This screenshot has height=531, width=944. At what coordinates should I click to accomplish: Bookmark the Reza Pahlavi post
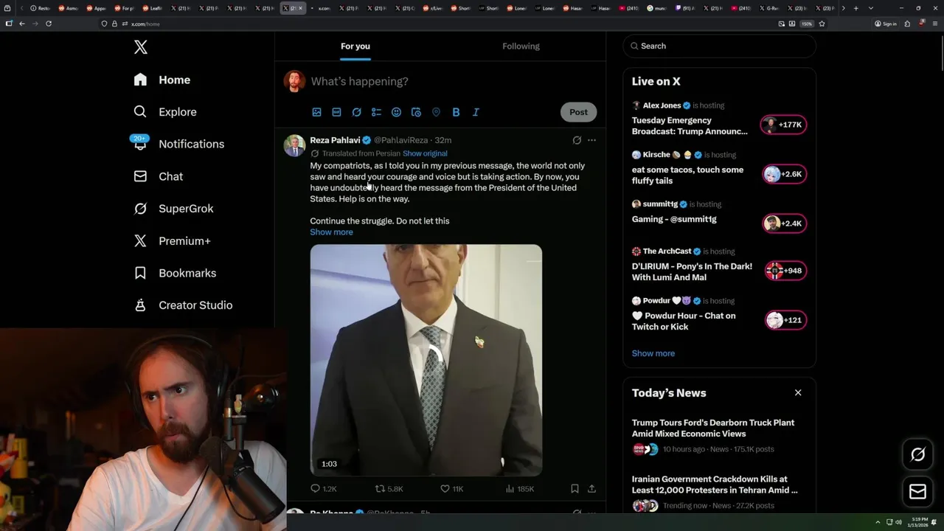(575, 488)
